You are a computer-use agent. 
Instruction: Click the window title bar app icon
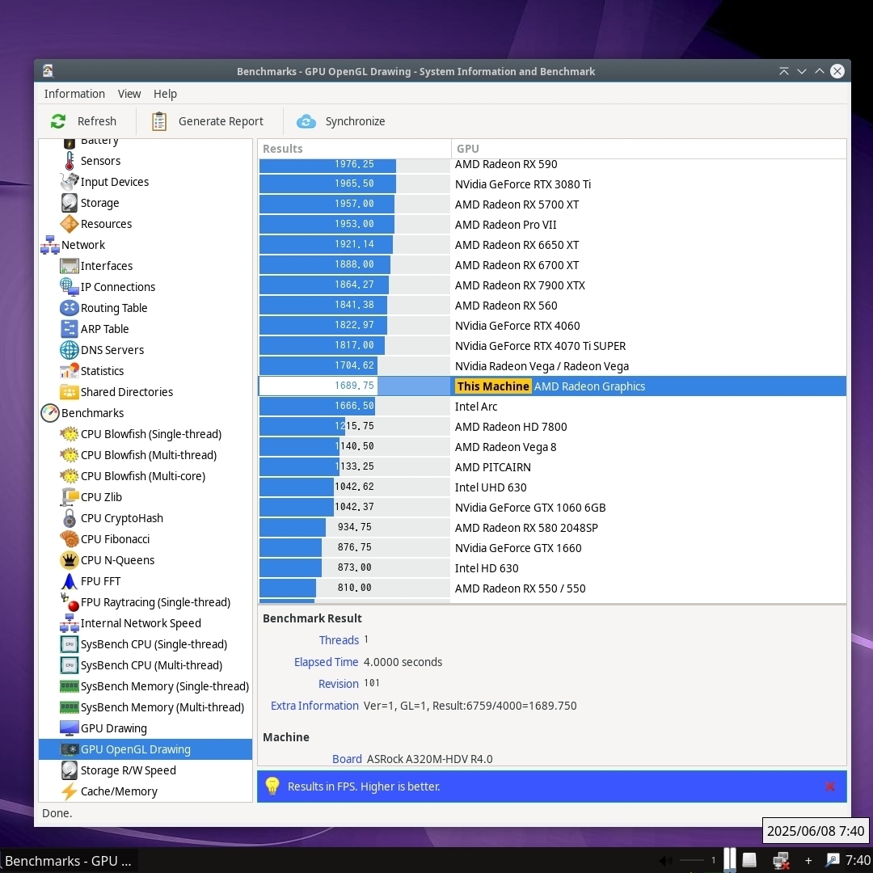(x=48, y=70)
